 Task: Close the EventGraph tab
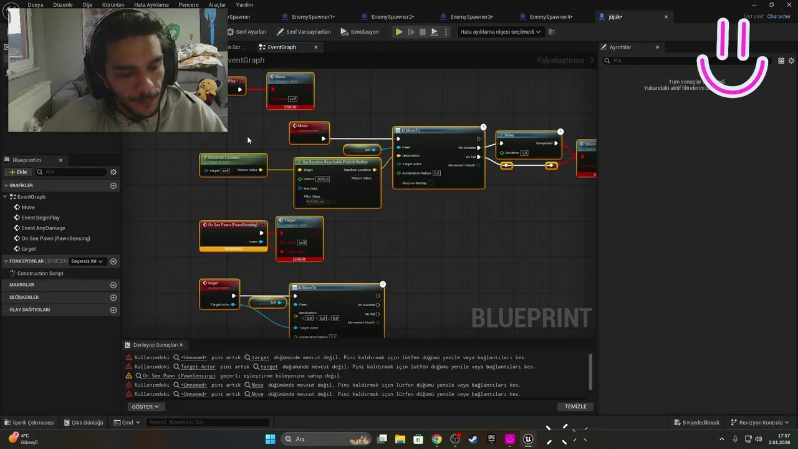[x=315, y=47]
